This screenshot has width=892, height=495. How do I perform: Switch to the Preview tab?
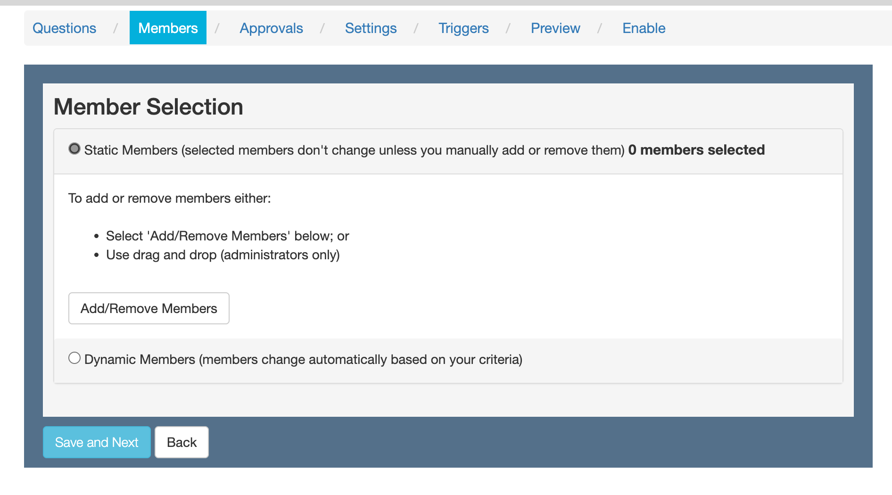555,28
